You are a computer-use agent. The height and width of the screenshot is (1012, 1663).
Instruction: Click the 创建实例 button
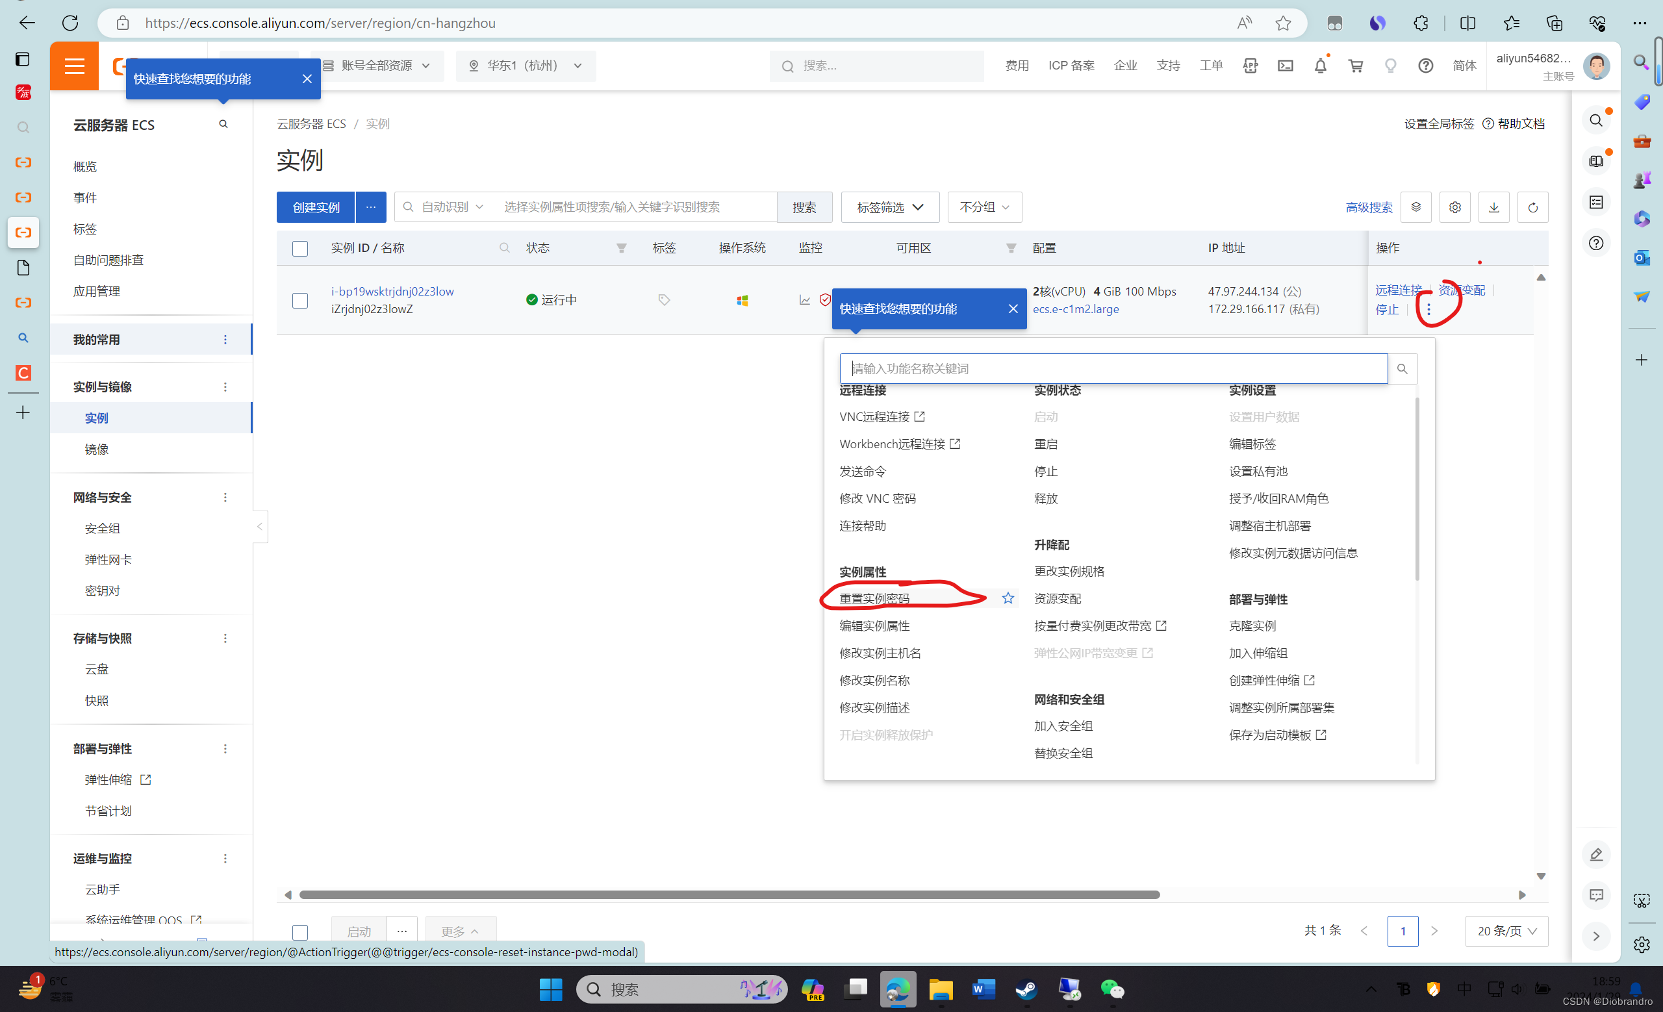[316, 207]
